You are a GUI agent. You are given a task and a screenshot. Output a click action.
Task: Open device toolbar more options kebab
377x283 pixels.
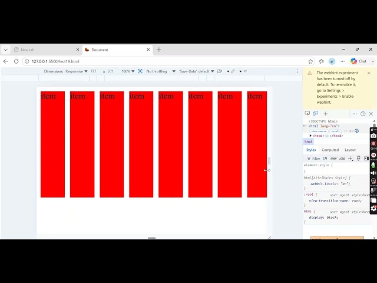(297, 71)
